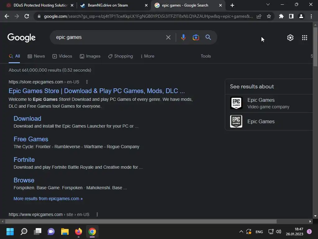
Task: Open Chat app on taskbar
Action: [x=51, y=232]
